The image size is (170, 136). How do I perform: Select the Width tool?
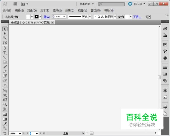(5, 95)
